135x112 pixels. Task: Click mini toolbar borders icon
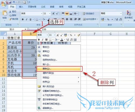50,39
